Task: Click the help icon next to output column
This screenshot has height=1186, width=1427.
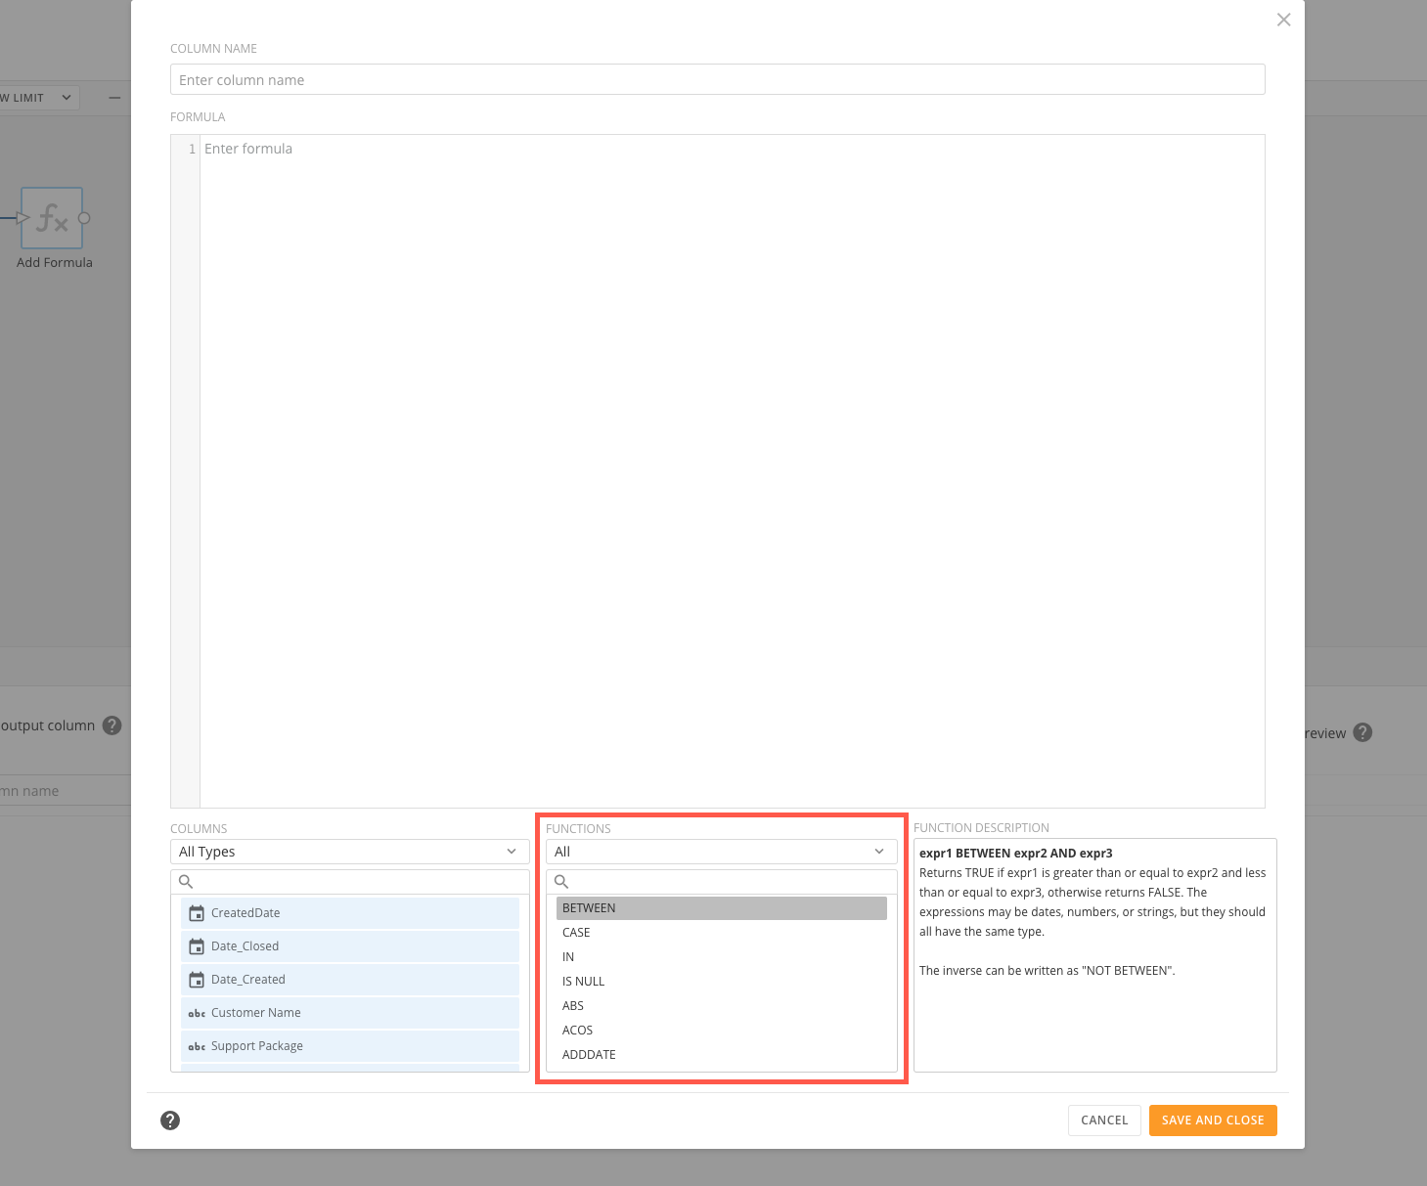Action: pyautogui.click(x=111, y=725)
